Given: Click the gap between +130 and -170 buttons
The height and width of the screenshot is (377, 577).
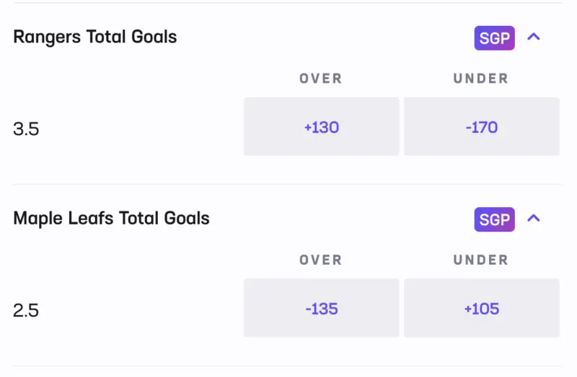Looking at the screenshot, I should click(402, 127).
